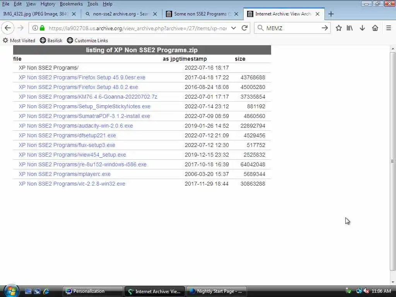Open the Downloads arrow icon

362,28
